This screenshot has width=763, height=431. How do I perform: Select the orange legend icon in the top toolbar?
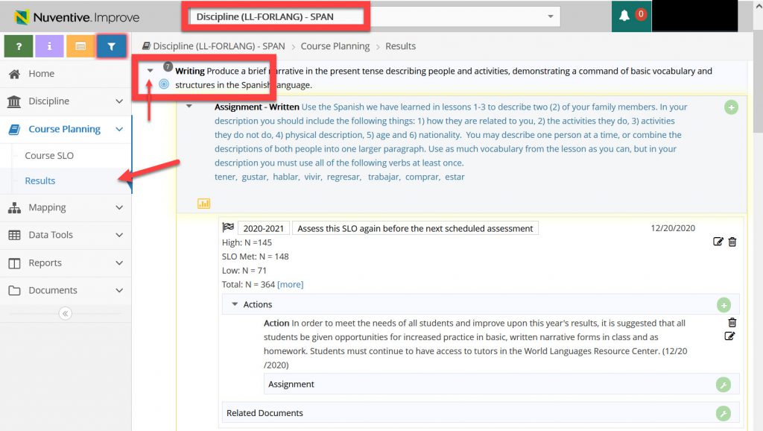coord(80,46)
